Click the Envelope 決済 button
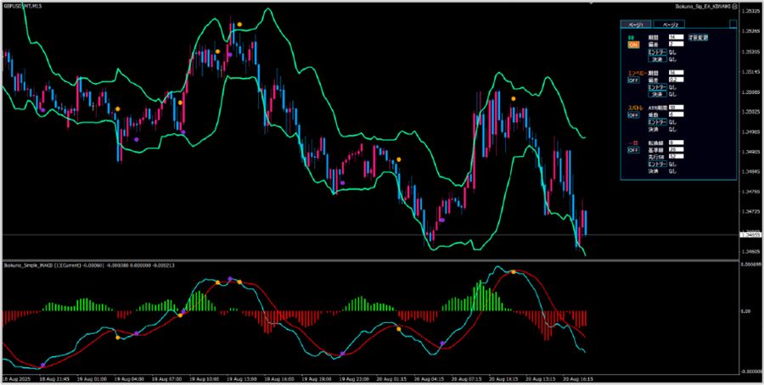The width and height of the screenshot is (764, 385). pyautogui.click(x=658, y=94)
